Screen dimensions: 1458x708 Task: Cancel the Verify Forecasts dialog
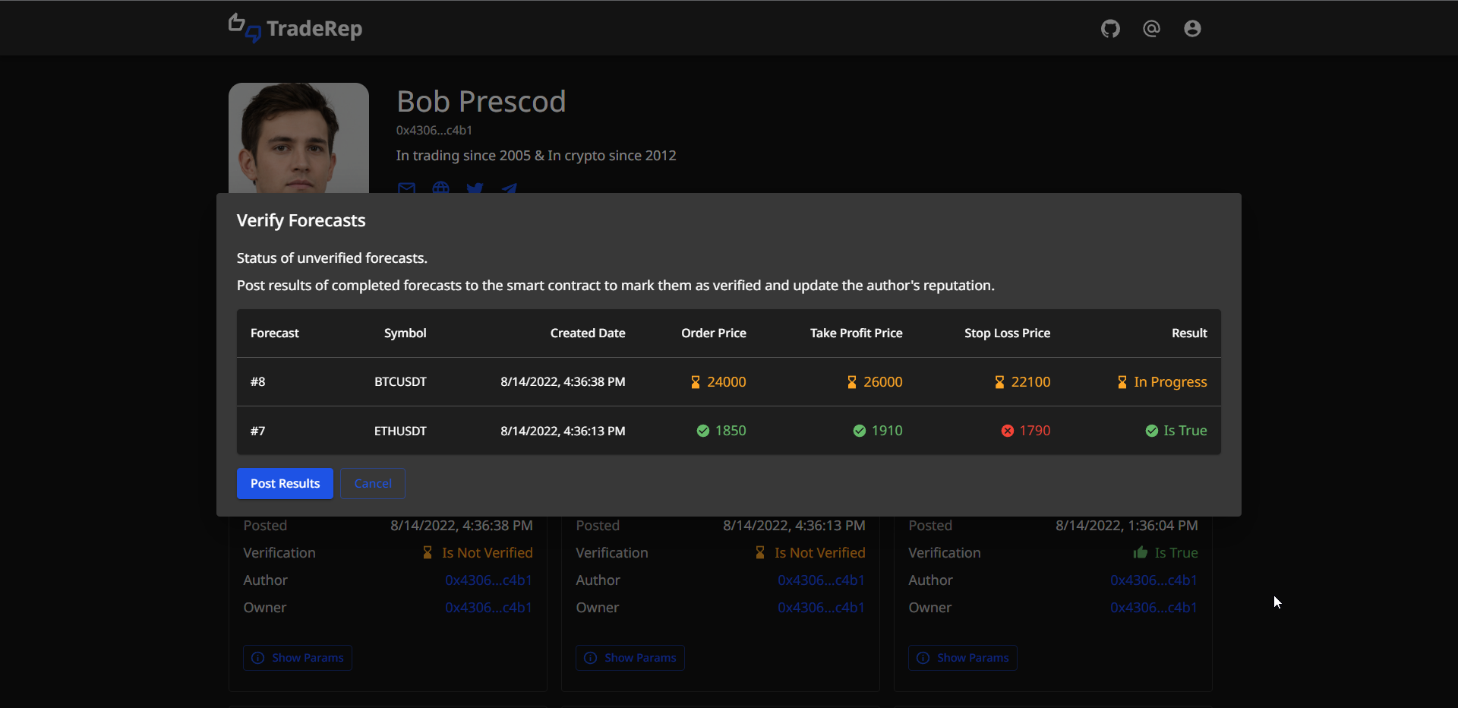click(372, 484)
